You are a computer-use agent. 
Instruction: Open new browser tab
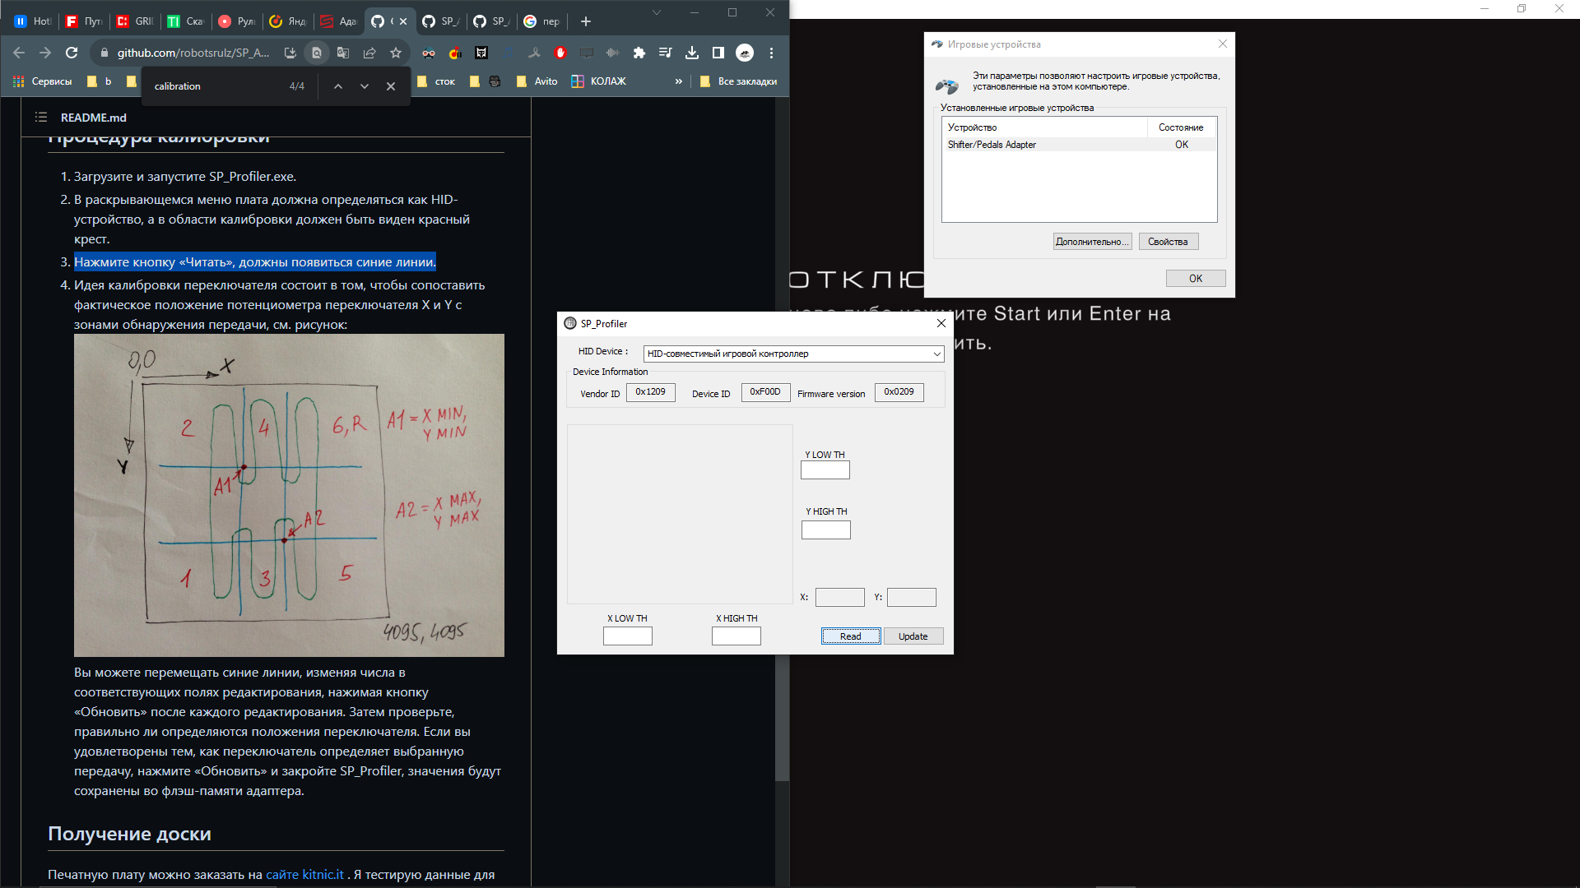586,21
